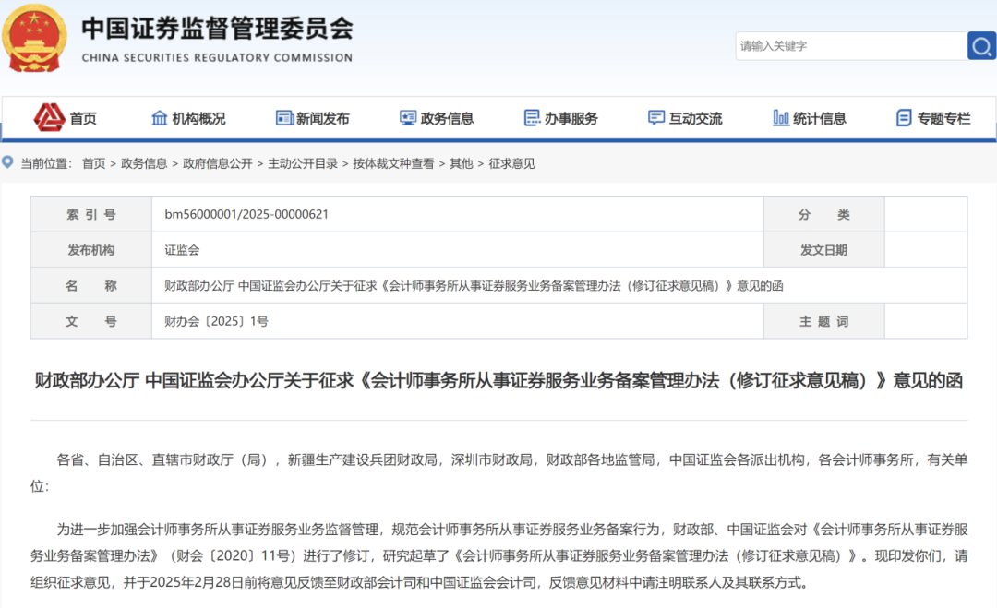The height and width of the screenshot is (608, 997).
Task: Click the 统计信息 bar chart icon
Action: coord(779,117)
